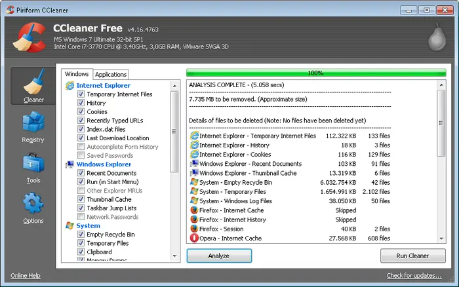Image resolution: width=459 pixels, height=287 pixels.
Task: Click the pear icon in header
Action: click(437, 37)
